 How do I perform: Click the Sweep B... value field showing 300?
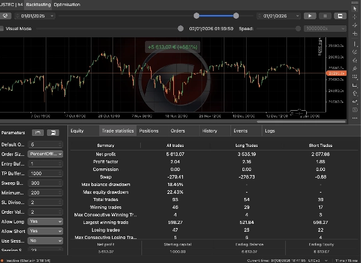pos(45,183)
